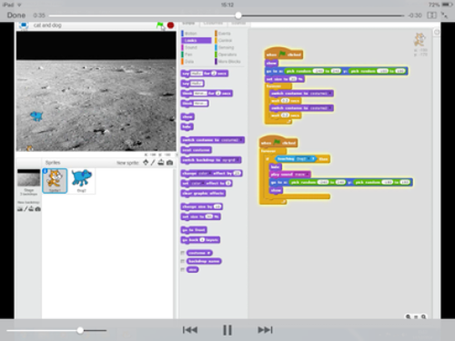This screenshot has height=341, width=455.
Task: Tap Done to close the video
Action: tap(16, 15)
